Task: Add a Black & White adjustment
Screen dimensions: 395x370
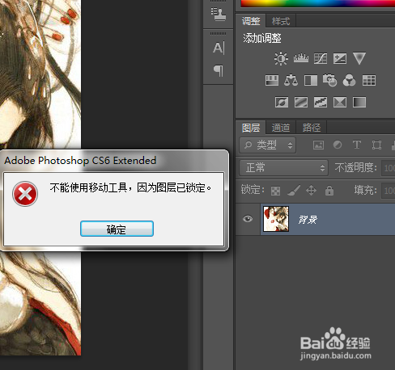Action: [311, 80]
